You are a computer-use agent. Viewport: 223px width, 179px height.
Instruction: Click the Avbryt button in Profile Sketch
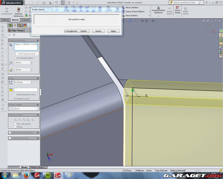pyautogui.click(x=98, y=31)
